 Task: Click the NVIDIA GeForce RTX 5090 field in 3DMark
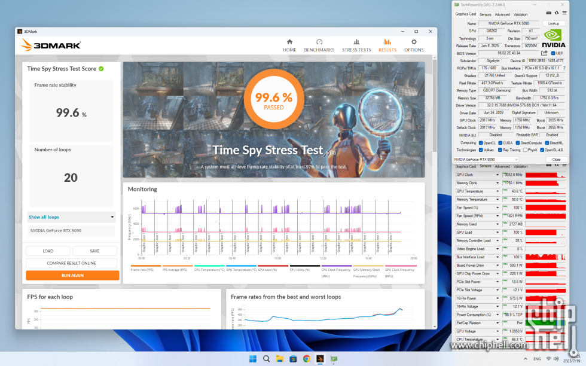(71, 231)
